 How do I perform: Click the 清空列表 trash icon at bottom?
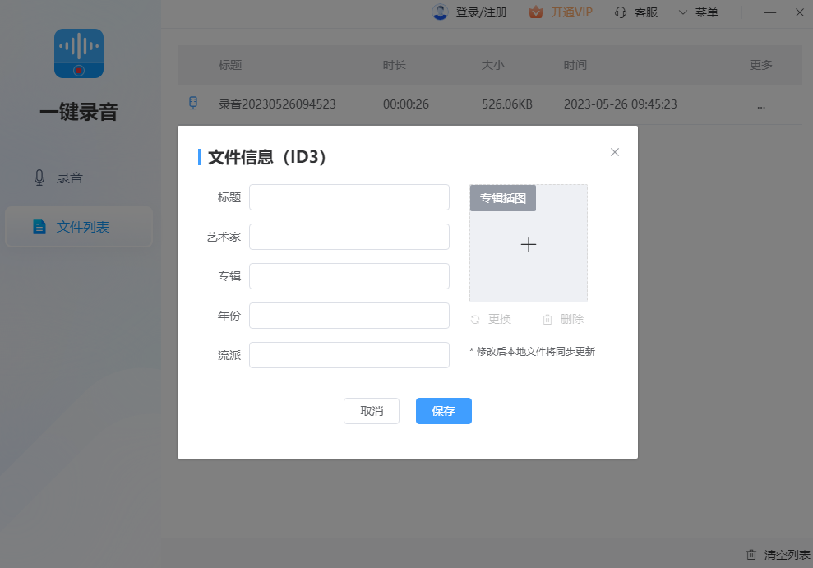(751, 555)
